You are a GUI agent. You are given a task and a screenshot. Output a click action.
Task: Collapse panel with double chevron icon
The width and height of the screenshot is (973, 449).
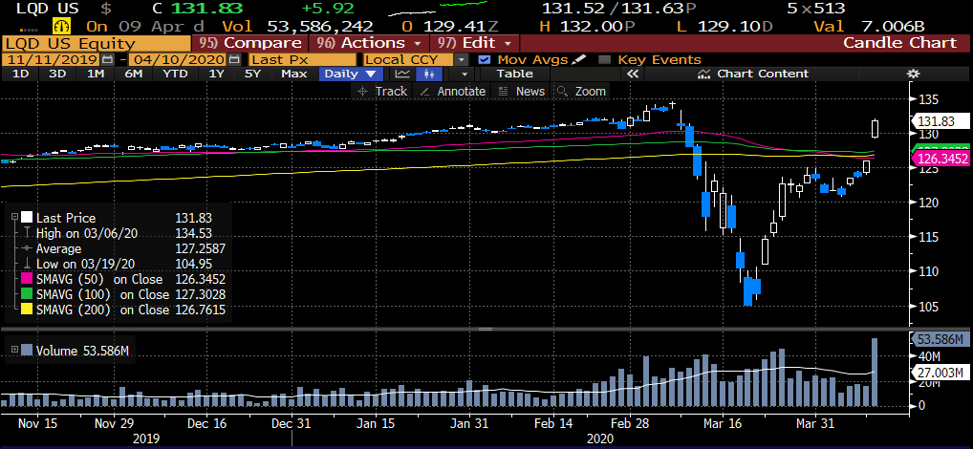coord(633,74)
